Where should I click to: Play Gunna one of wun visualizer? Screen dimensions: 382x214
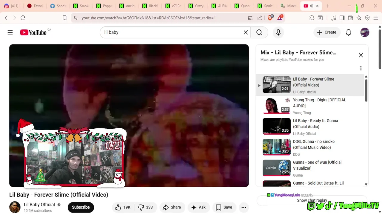(x=310, y=168)
